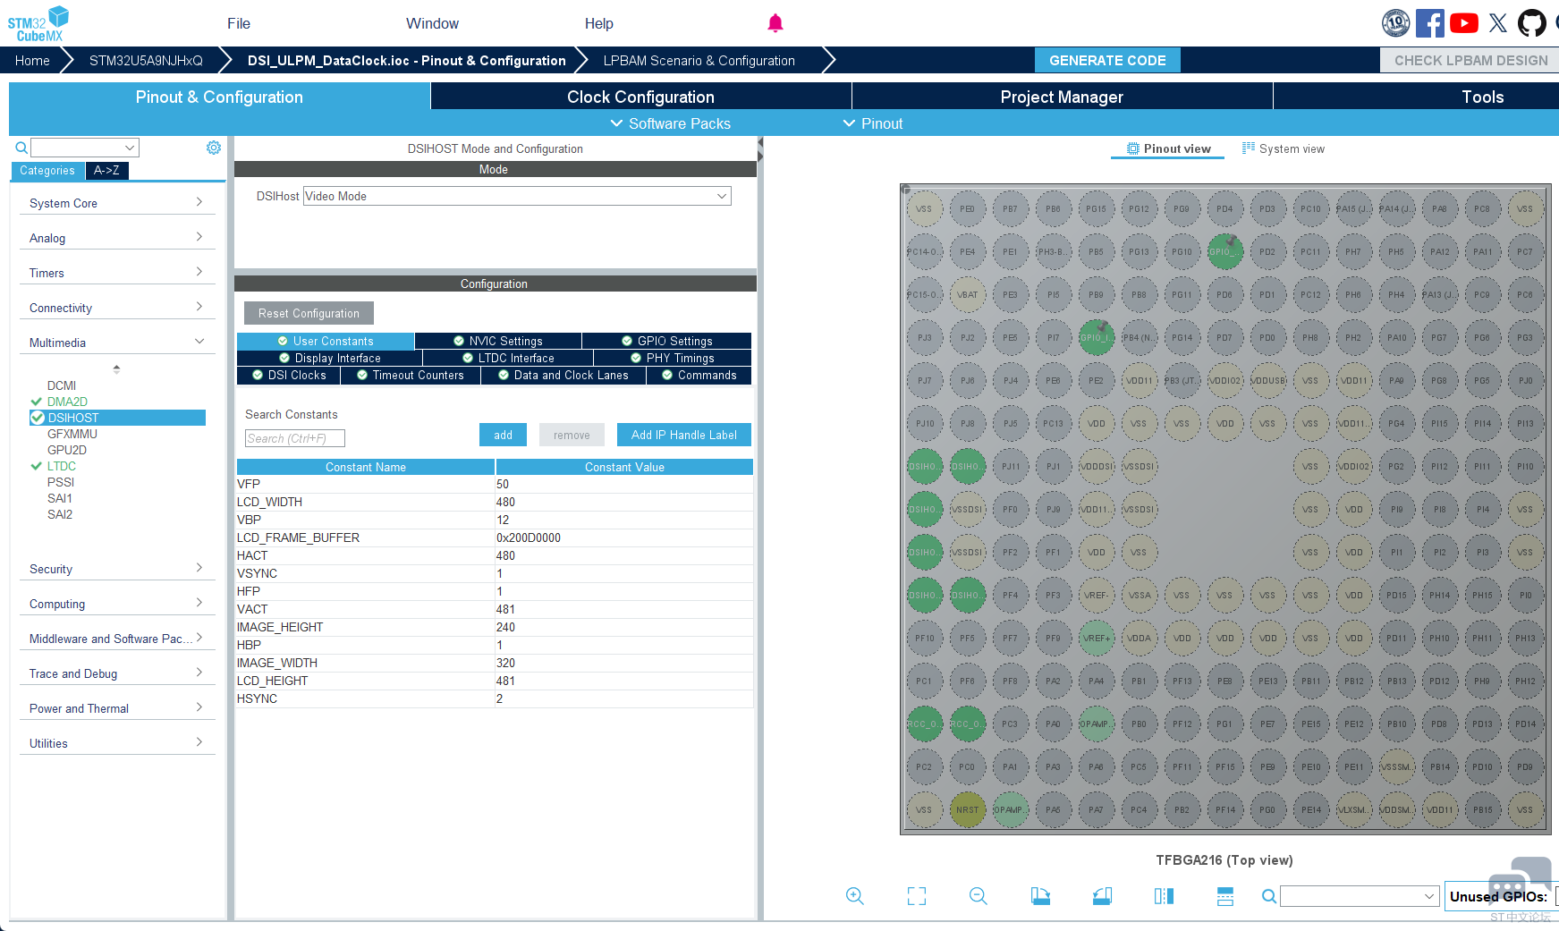Screen dimensions: 1559x931
Task: Open the notification bell
Action: pyautogui.click(x=775, y=23)
